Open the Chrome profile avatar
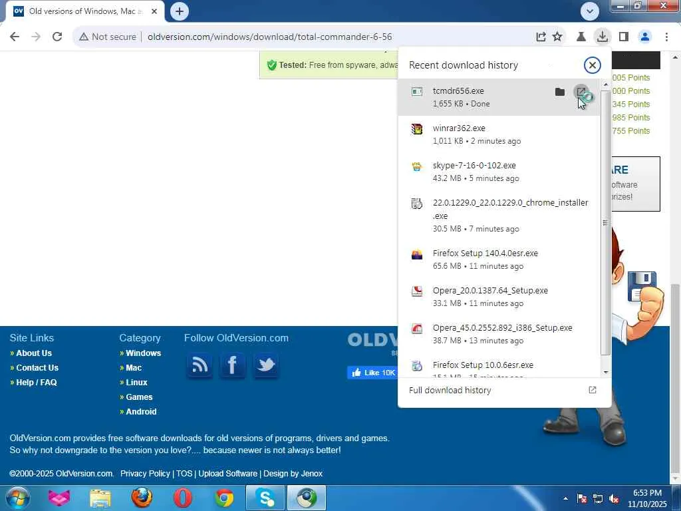This screenshot has height=511, width=681. click(645, 37)
